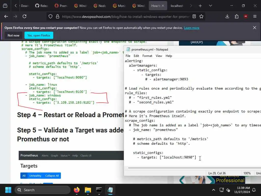Open the notifications bell icon
The image size is (261, 196).
coord(254,190)
